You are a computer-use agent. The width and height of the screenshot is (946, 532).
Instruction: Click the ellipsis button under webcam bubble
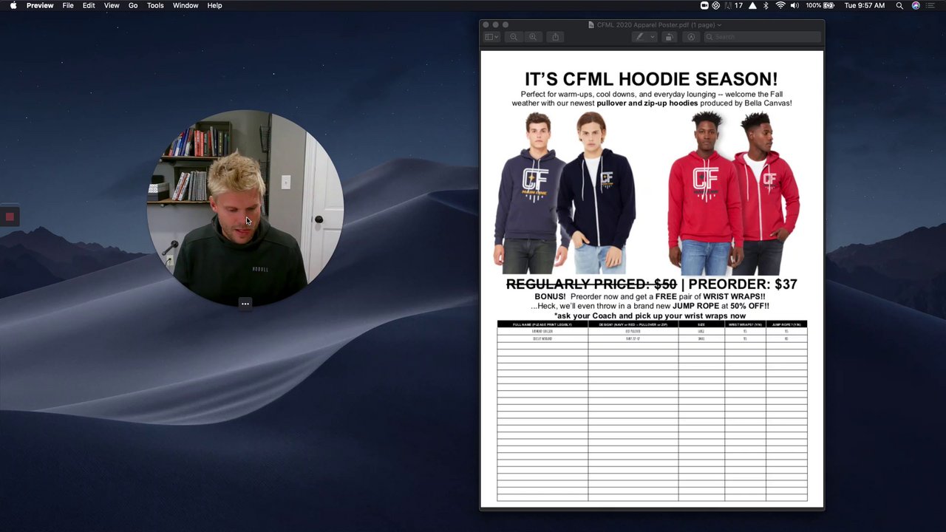245,304
